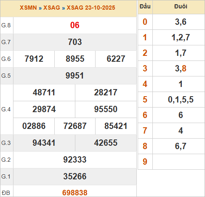Screen dimensions: 205x197
Task: Open the XSAG 23-10-2025 breadcrumb link
Action: point(91,8)
